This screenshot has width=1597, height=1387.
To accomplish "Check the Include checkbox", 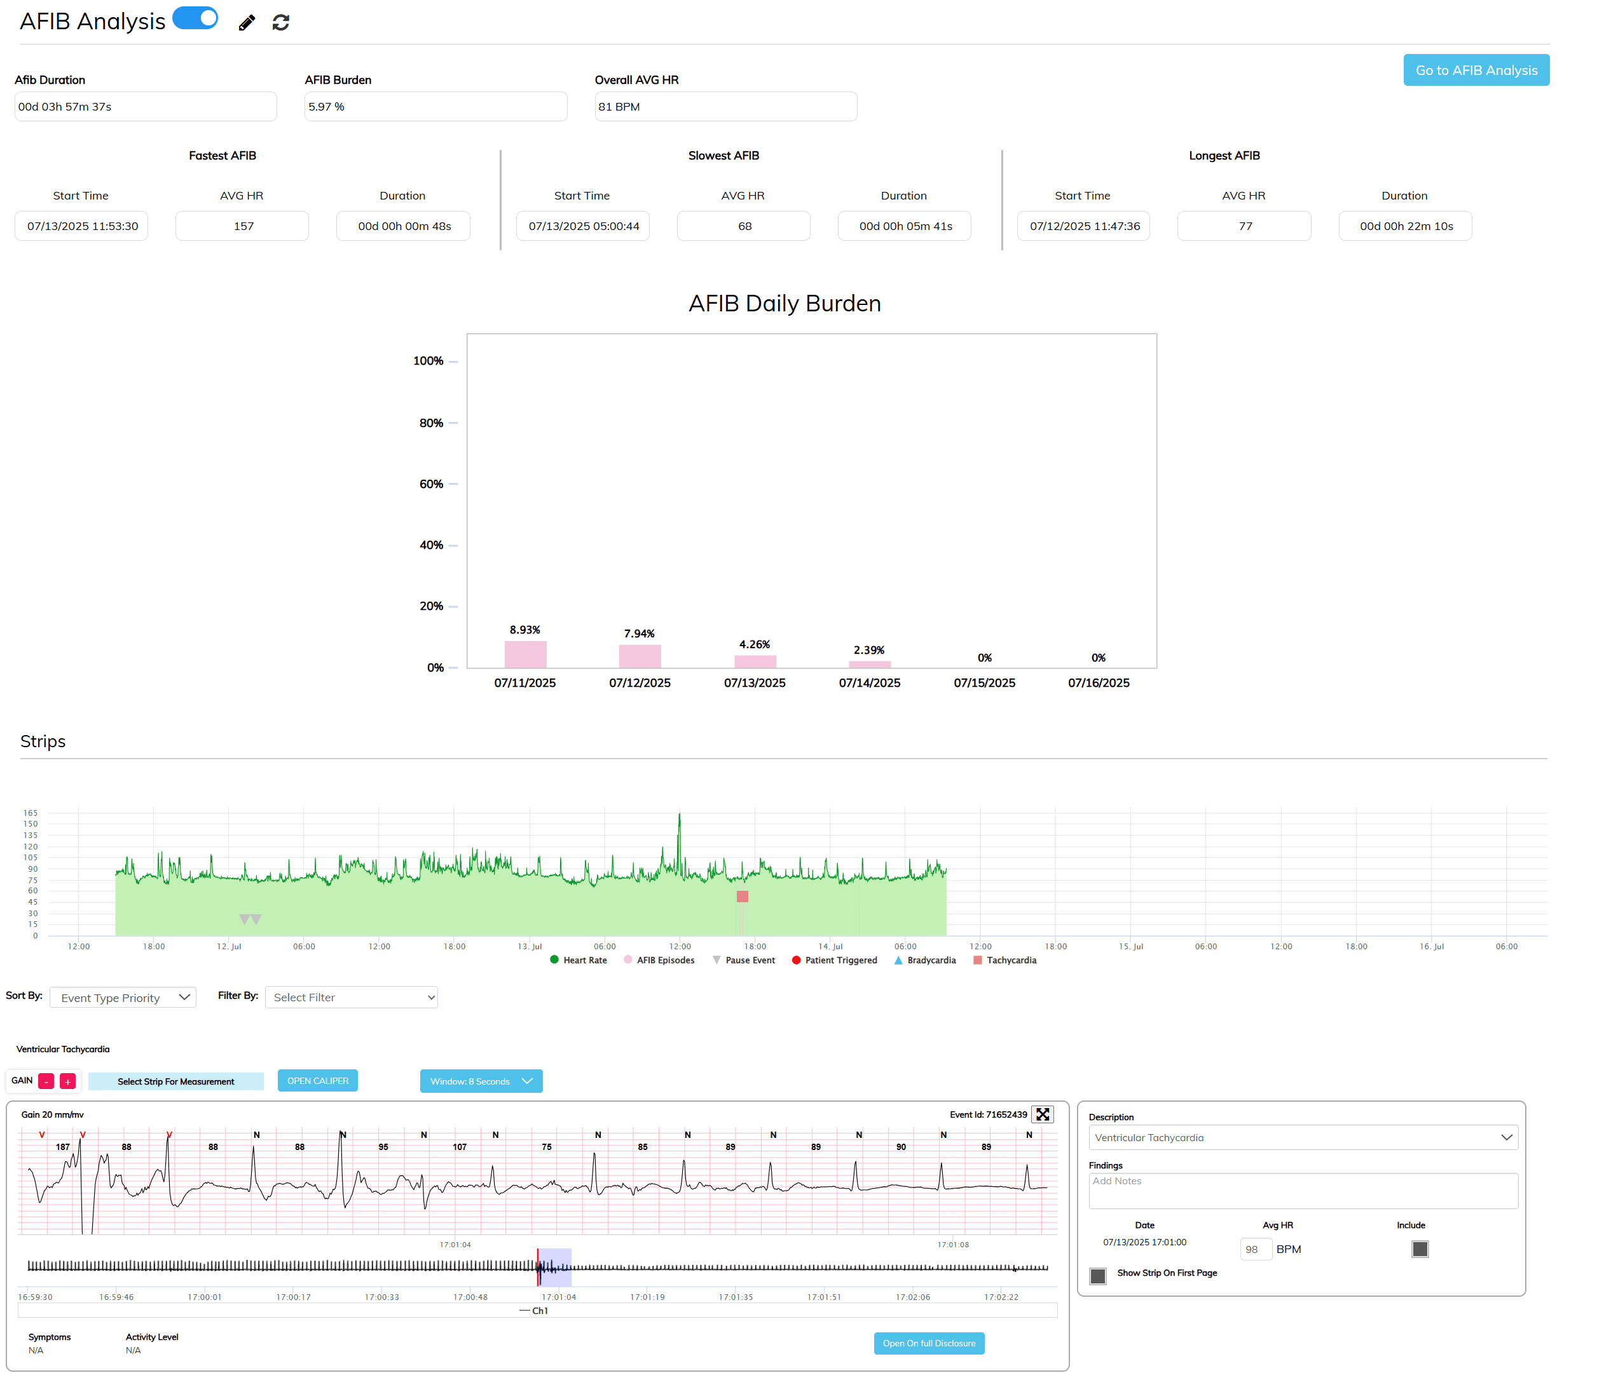I will tap(1419, 1248).
